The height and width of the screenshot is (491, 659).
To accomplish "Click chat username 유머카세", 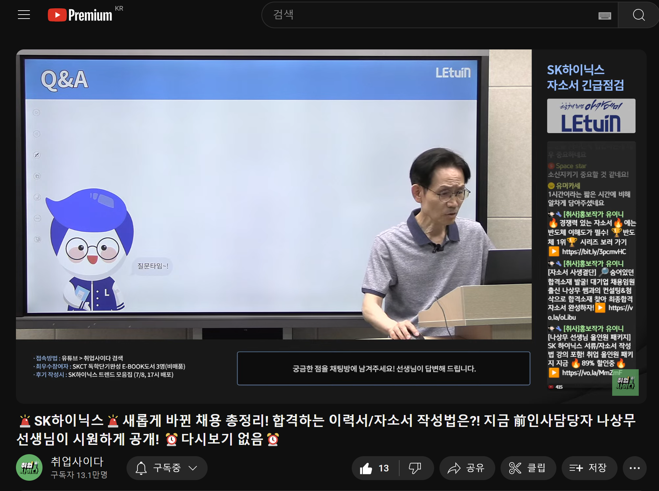I will click(x=568, y=186).
